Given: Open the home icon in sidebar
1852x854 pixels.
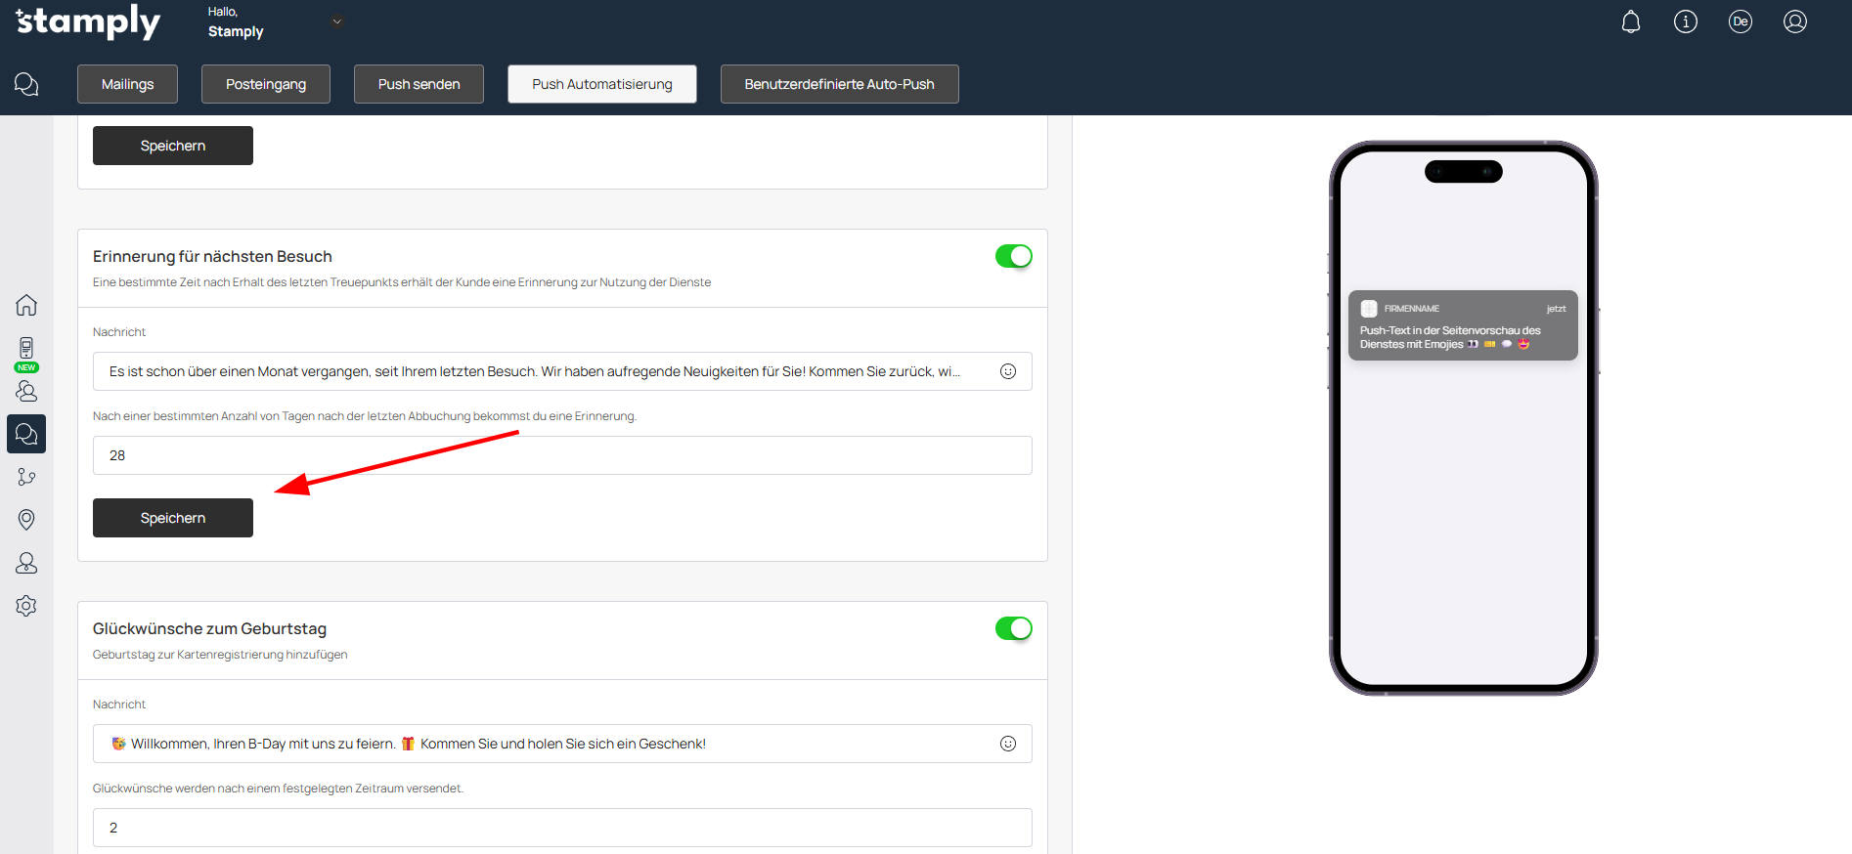Looking at the screenshot, I should 26,305.
